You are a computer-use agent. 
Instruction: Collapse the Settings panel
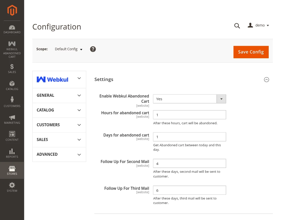(x=266, y=79)
